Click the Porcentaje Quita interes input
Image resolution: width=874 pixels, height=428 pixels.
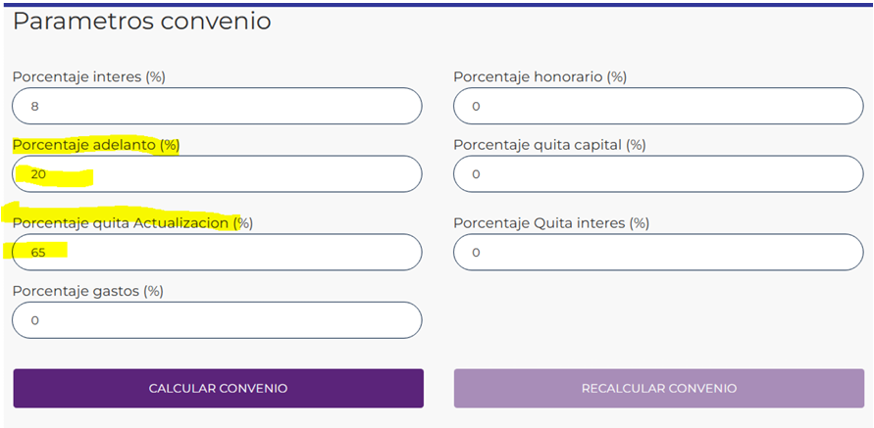point(657,252)
